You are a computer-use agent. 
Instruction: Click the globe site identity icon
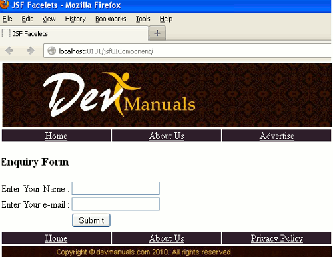click(51, 51)
